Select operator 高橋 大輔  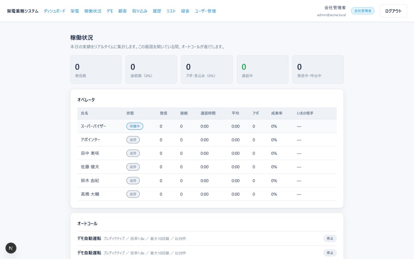[90, 194]
